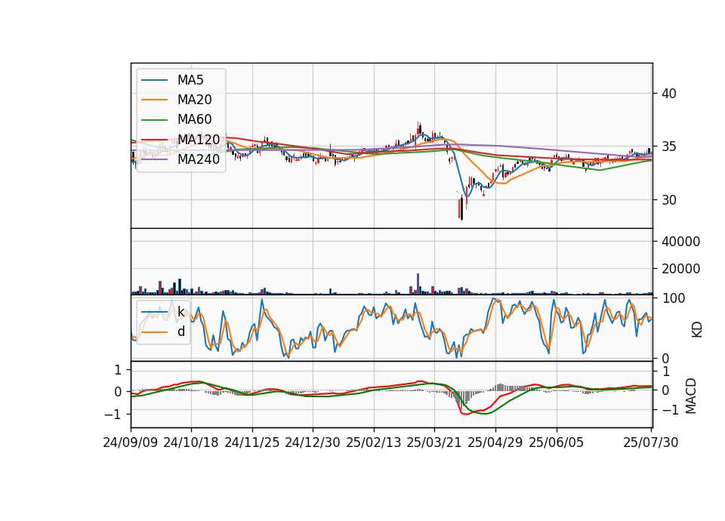Click the volume axis label 20000
Screen dimensions: 725x521
680,269
